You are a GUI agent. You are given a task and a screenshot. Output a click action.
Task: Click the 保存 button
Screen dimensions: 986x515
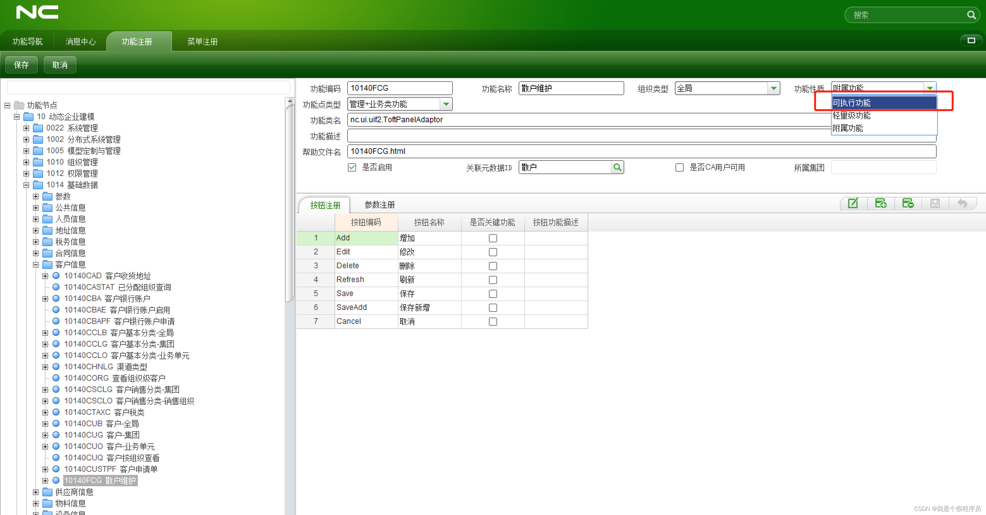[x=22, y=65]
